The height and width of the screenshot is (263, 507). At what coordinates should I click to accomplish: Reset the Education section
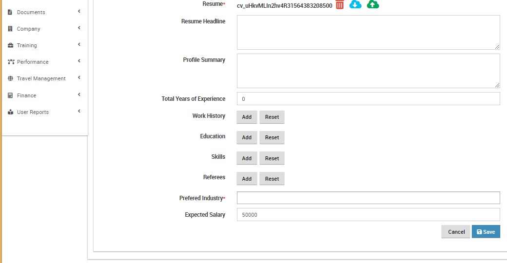tap(272, 137)
